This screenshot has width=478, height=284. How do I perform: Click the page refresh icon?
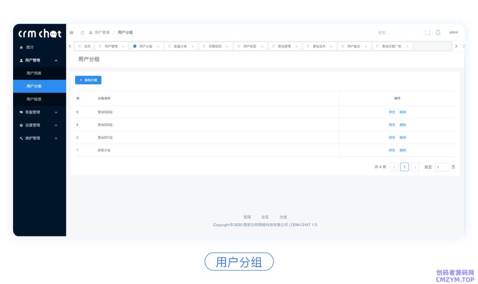click(82, 33)
